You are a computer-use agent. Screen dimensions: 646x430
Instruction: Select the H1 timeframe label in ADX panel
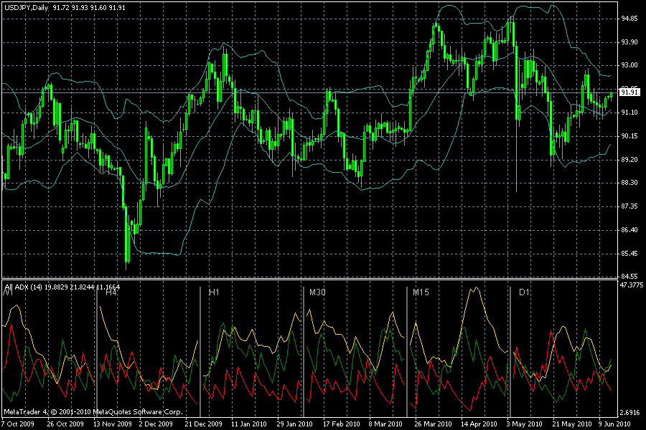pyautogui.click(x=214, y=292)
